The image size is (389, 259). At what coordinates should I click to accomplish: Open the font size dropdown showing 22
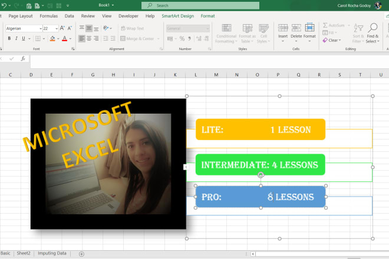pos(57,28)
